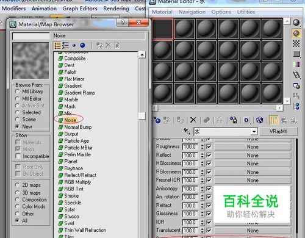Click Put to Library icon
This screenshot has width=305, height=238.
click(233, 120)
